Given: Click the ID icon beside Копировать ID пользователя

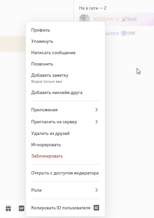Looking at the screenshot, I should tap(96, 208).
